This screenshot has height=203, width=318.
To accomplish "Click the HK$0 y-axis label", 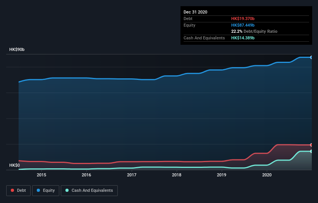I will tap(15, 166).
